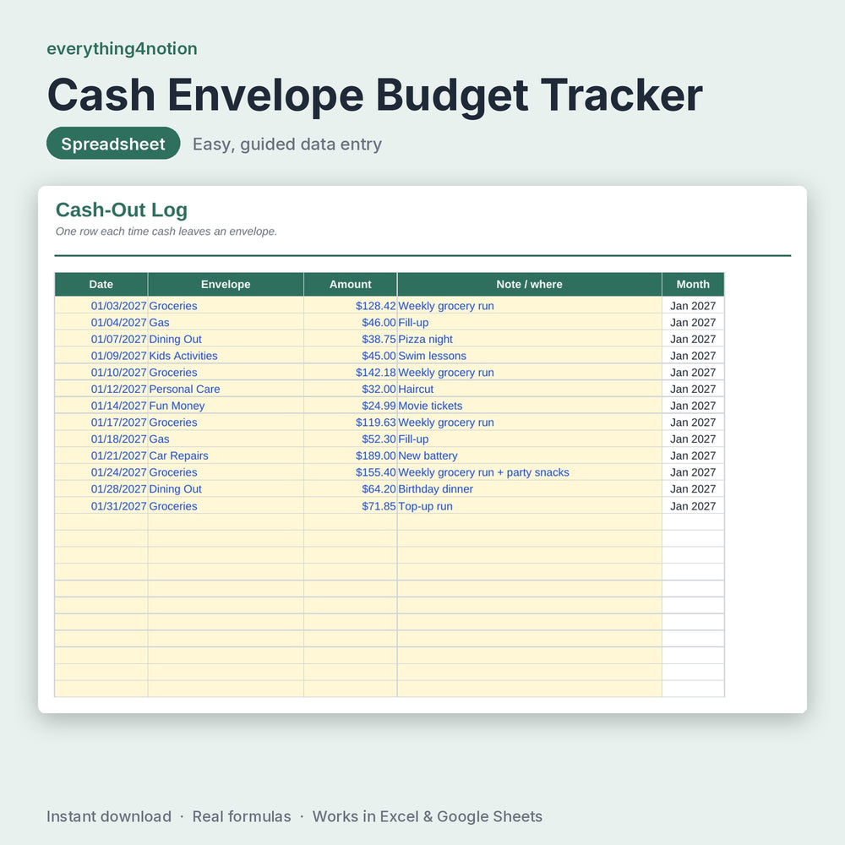Click the amount cell $32.00
The width and height of the screenshot is (845, 845).
(351, 389)
